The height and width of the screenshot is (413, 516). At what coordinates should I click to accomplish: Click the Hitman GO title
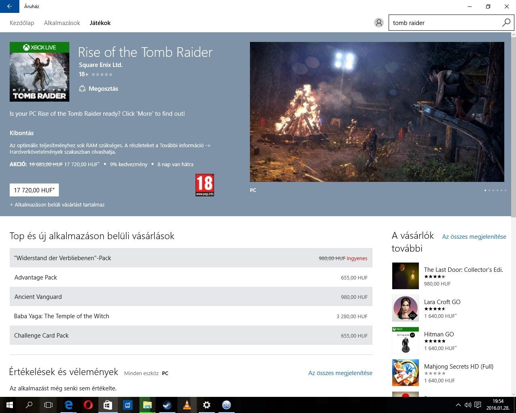click(x=439, y=334)
